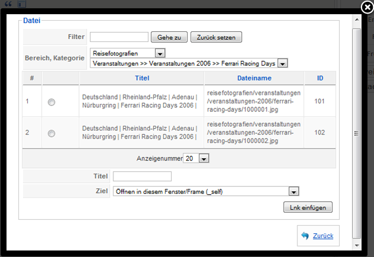
Task: Open the Anzeigenummer 20 dropdown
Action: pos(196,158)
